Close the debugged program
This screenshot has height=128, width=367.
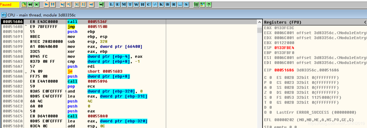[x=36, y=4]
